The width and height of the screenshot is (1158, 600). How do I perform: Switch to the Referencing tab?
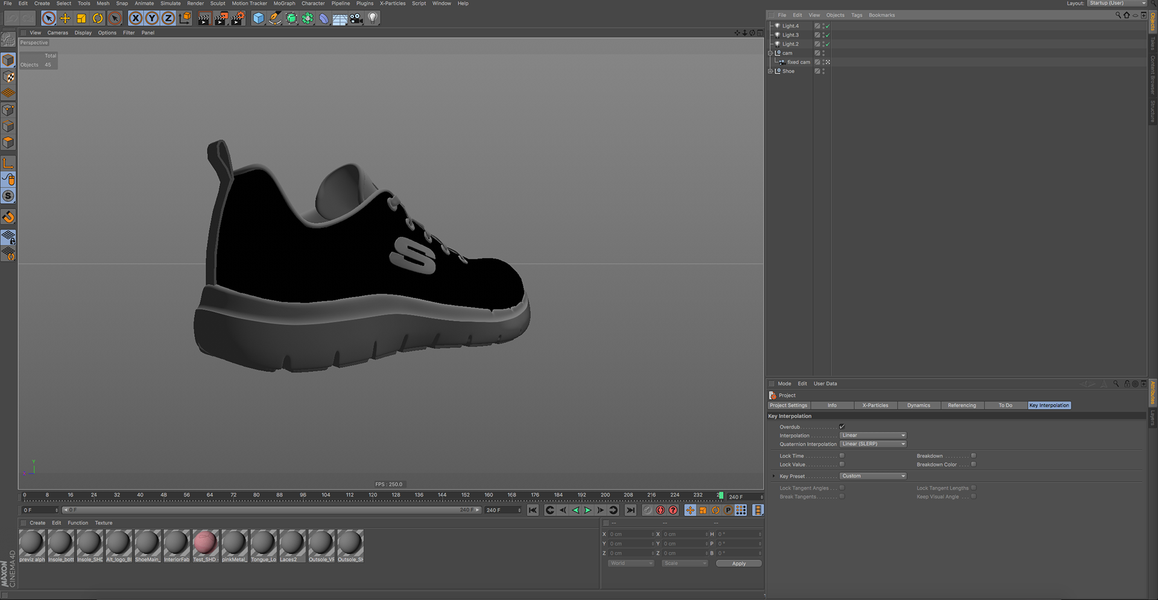pyautogui.click(x=962, y=405)
